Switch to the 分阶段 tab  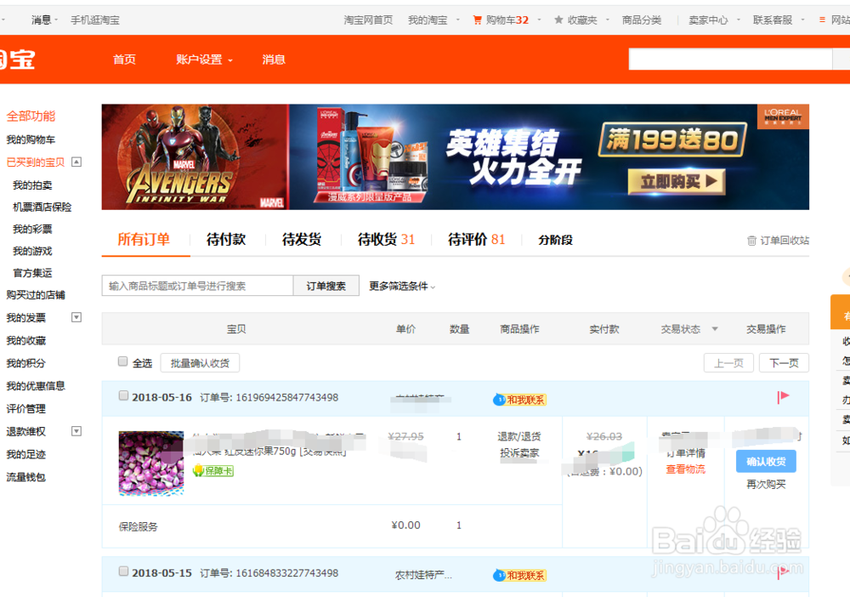pos(555,240)
